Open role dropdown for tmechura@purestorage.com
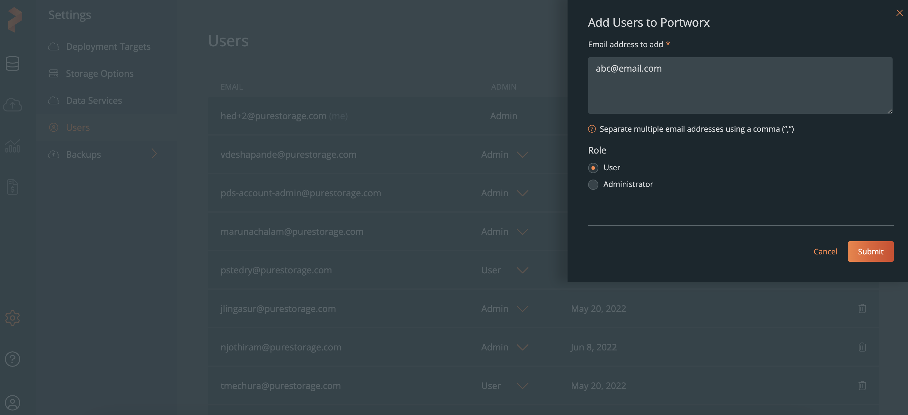 pos(522,386)
